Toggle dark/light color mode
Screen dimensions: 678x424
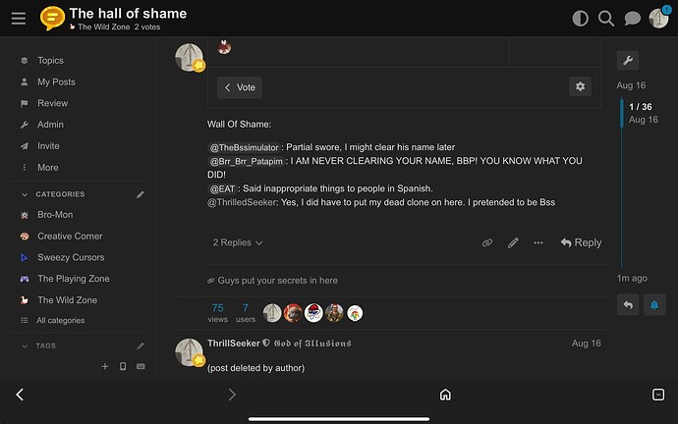pyautogui.click(x=580, y=19)
